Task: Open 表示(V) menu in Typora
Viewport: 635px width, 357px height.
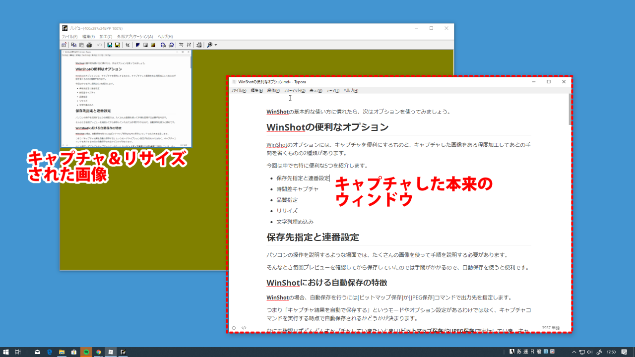Action: pyautogui.click(x=316, y=91)
